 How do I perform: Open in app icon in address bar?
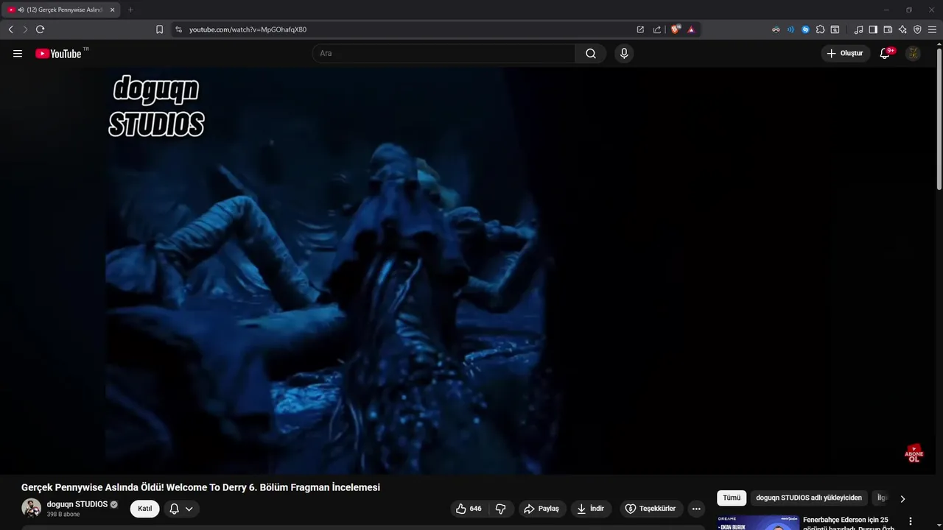[x=640, y=29]
